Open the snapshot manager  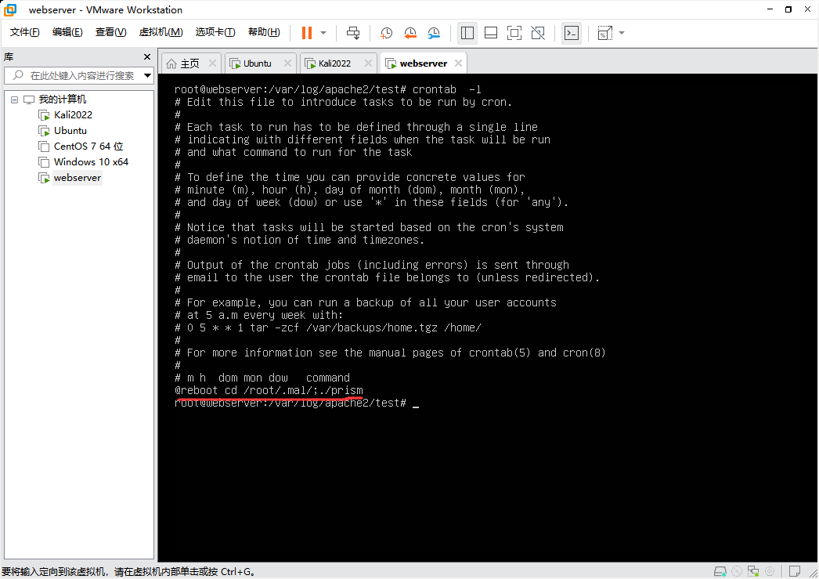point(434,33)
